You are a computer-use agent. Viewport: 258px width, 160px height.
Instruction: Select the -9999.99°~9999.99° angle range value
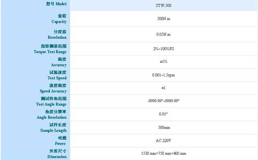(163, 101)
